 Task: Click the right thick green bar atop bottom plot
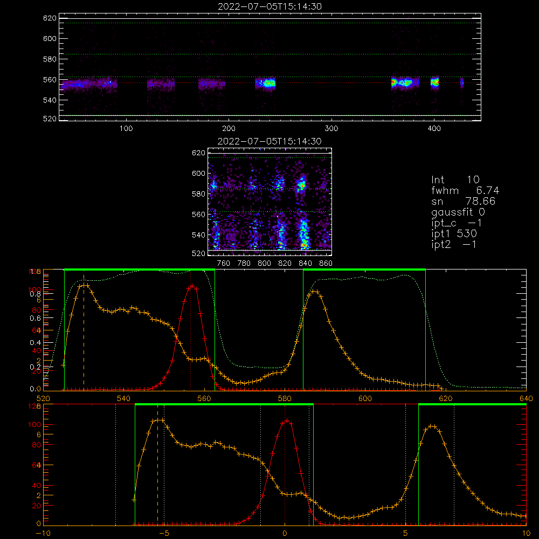click(472, 405)
